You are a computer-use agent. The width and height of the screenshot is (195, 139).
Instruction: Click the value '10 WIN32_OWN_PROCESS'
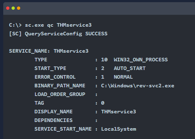pos(134,60)
